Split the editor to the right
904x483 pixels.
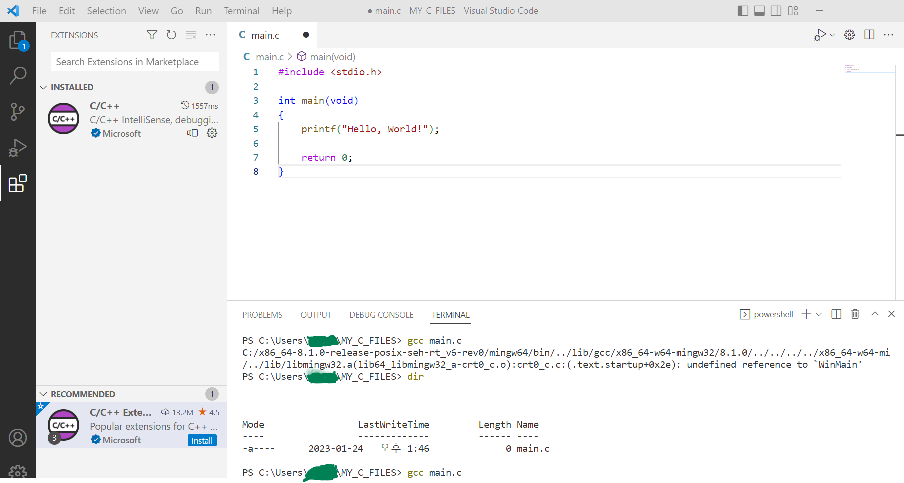(x=869, y=35)
